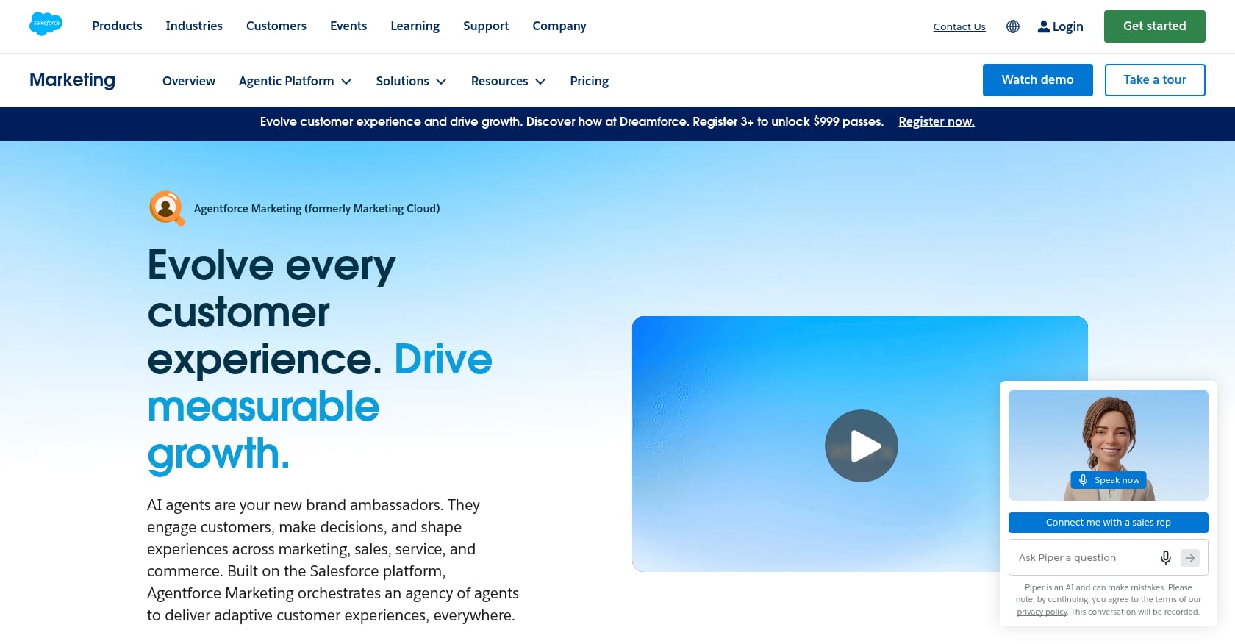Click the Take a tour button
This screenshot has height=644, width=1235.
[x=1155, y=80]
